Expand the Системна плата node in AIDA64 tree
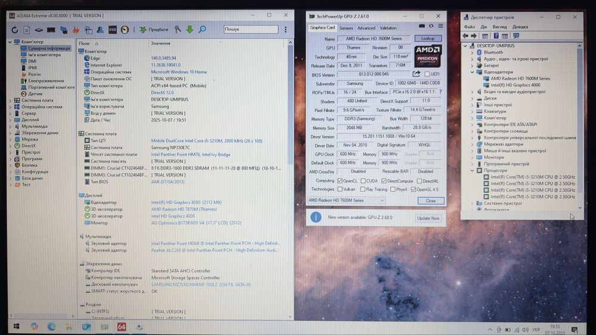Image resolution: width=596 pixels, height=335 pixels. click(x=10, y=101)
